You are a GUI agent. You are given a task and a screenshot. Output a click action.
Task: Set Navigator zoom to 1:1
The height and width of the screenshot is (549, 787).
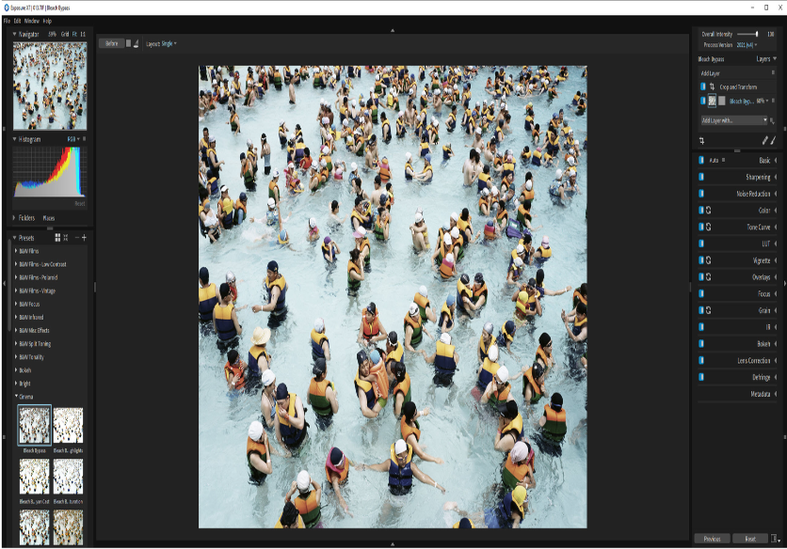[83, 34]
